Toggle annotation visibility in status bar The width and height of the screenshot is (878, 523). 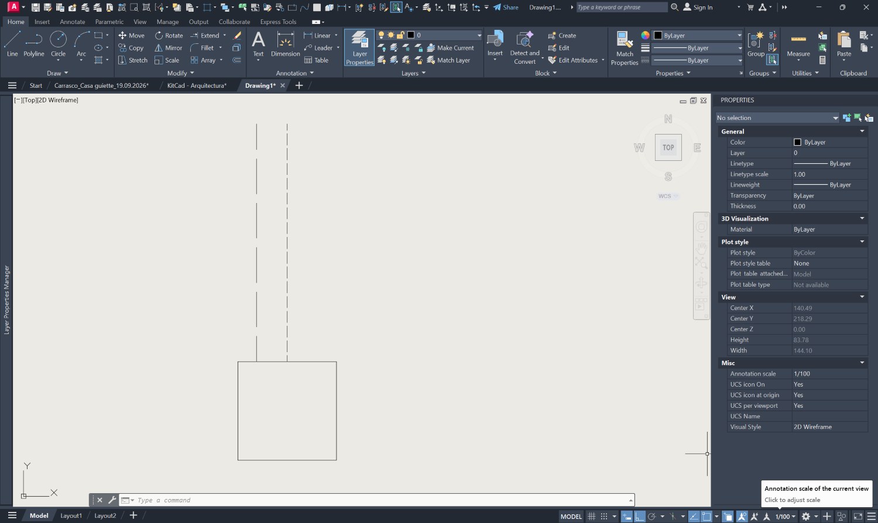[x=742, y=517]
